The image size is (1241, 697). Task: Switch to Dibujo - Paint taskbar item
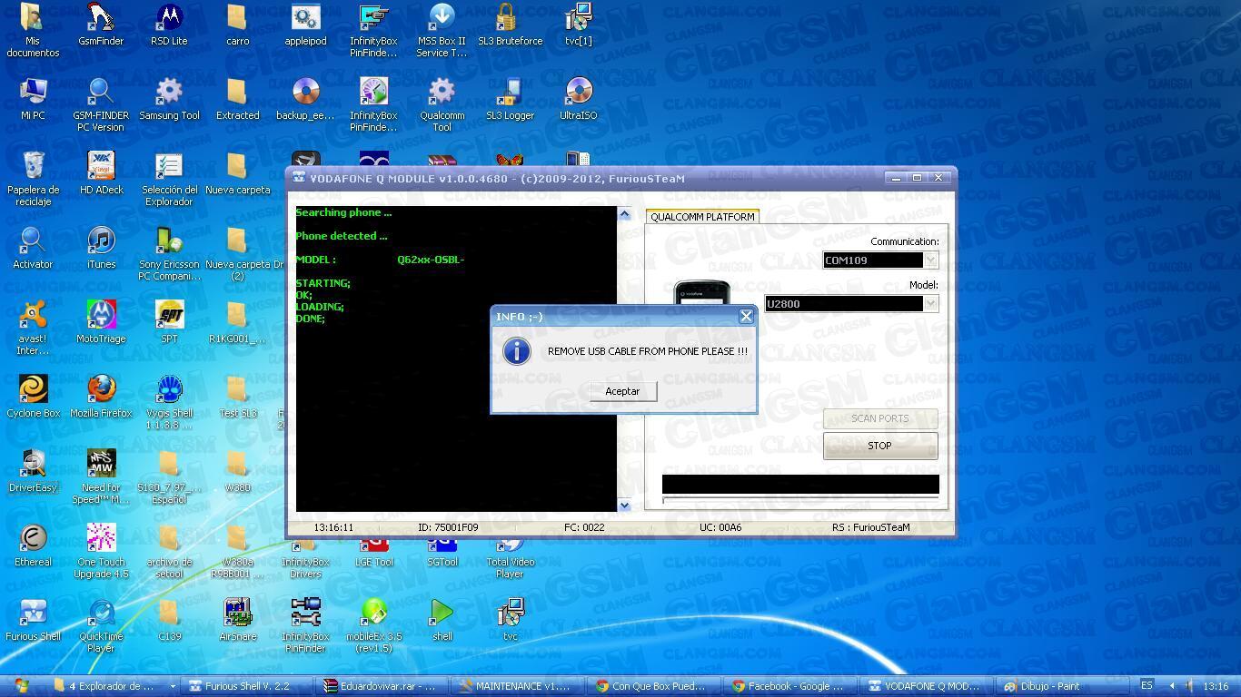coord(1064,686)
